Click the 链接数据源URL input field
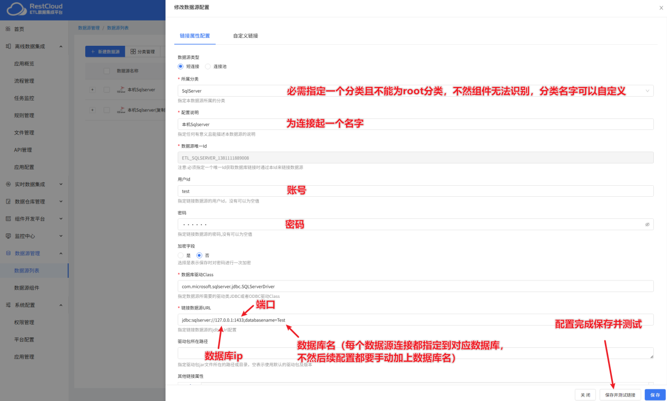 tap(416, 319)
